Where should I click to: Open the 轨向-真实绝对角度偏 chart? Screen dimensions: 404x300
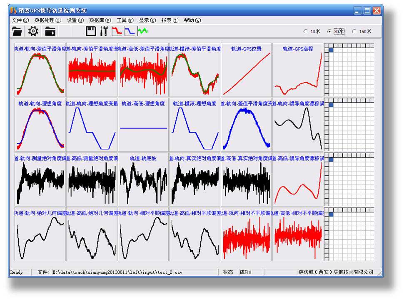[x=195, y=180]
